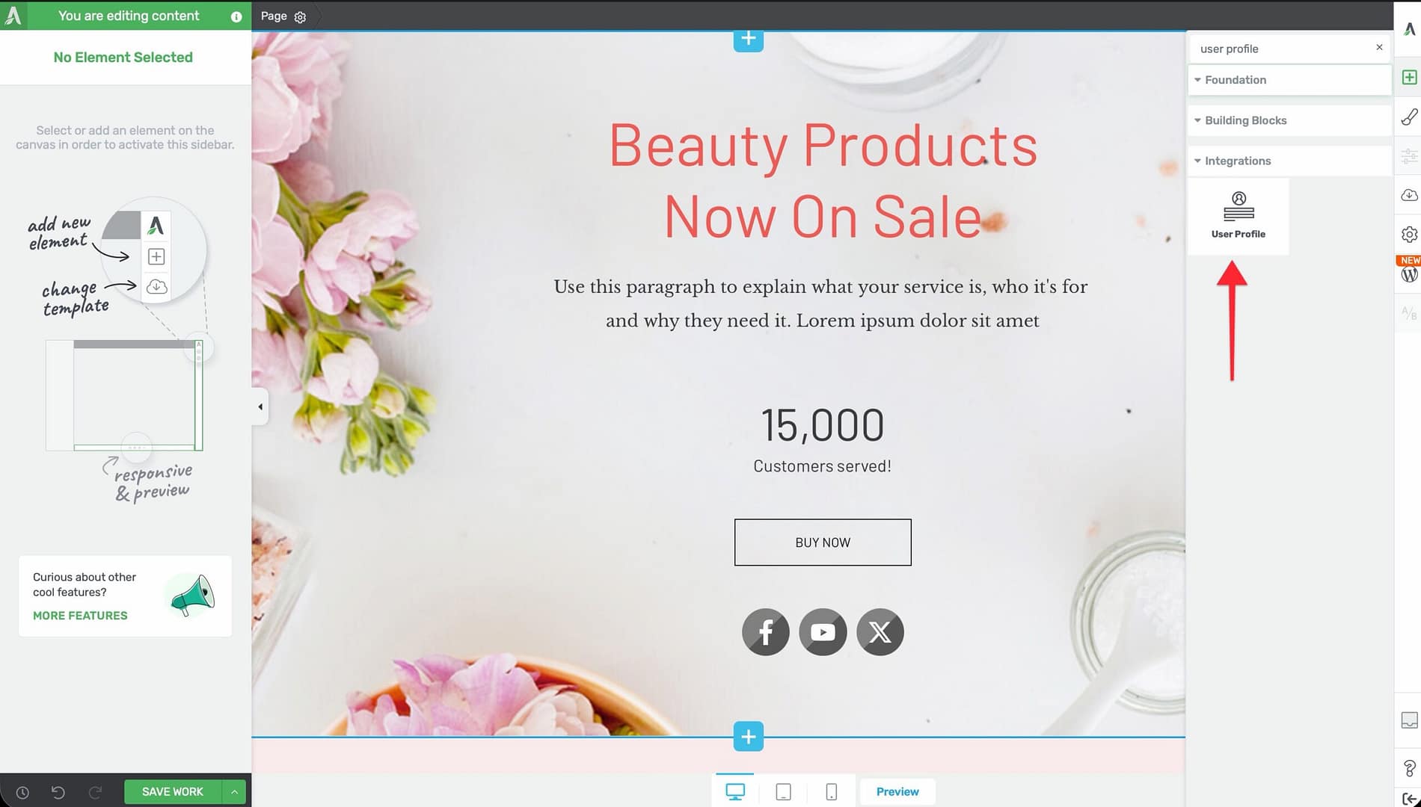Click the YouTube social icon on canvas

click(x=823, y=632)
